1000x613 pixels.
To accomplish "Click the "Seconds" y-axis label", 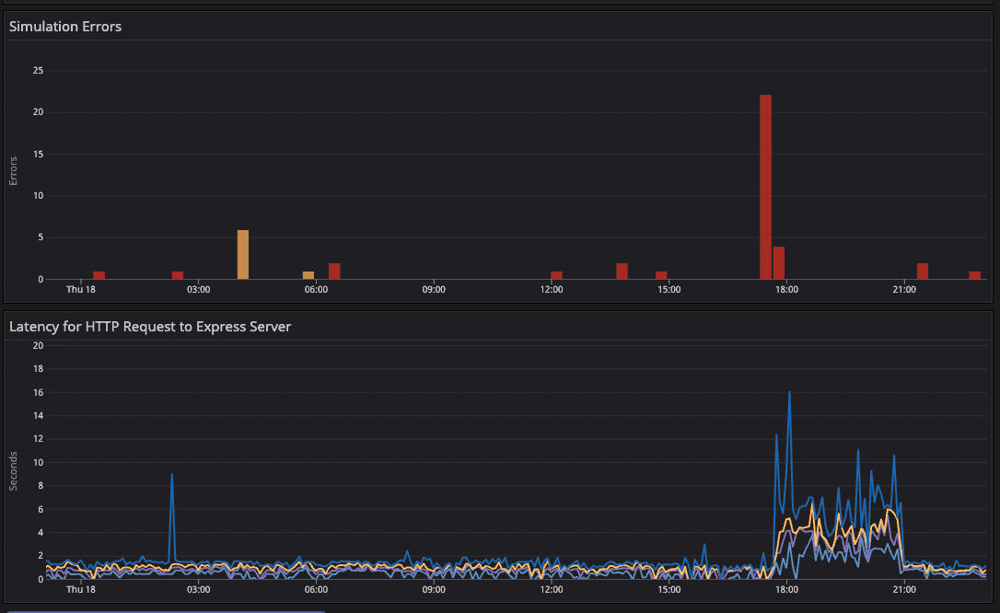I will click(14, 471).
